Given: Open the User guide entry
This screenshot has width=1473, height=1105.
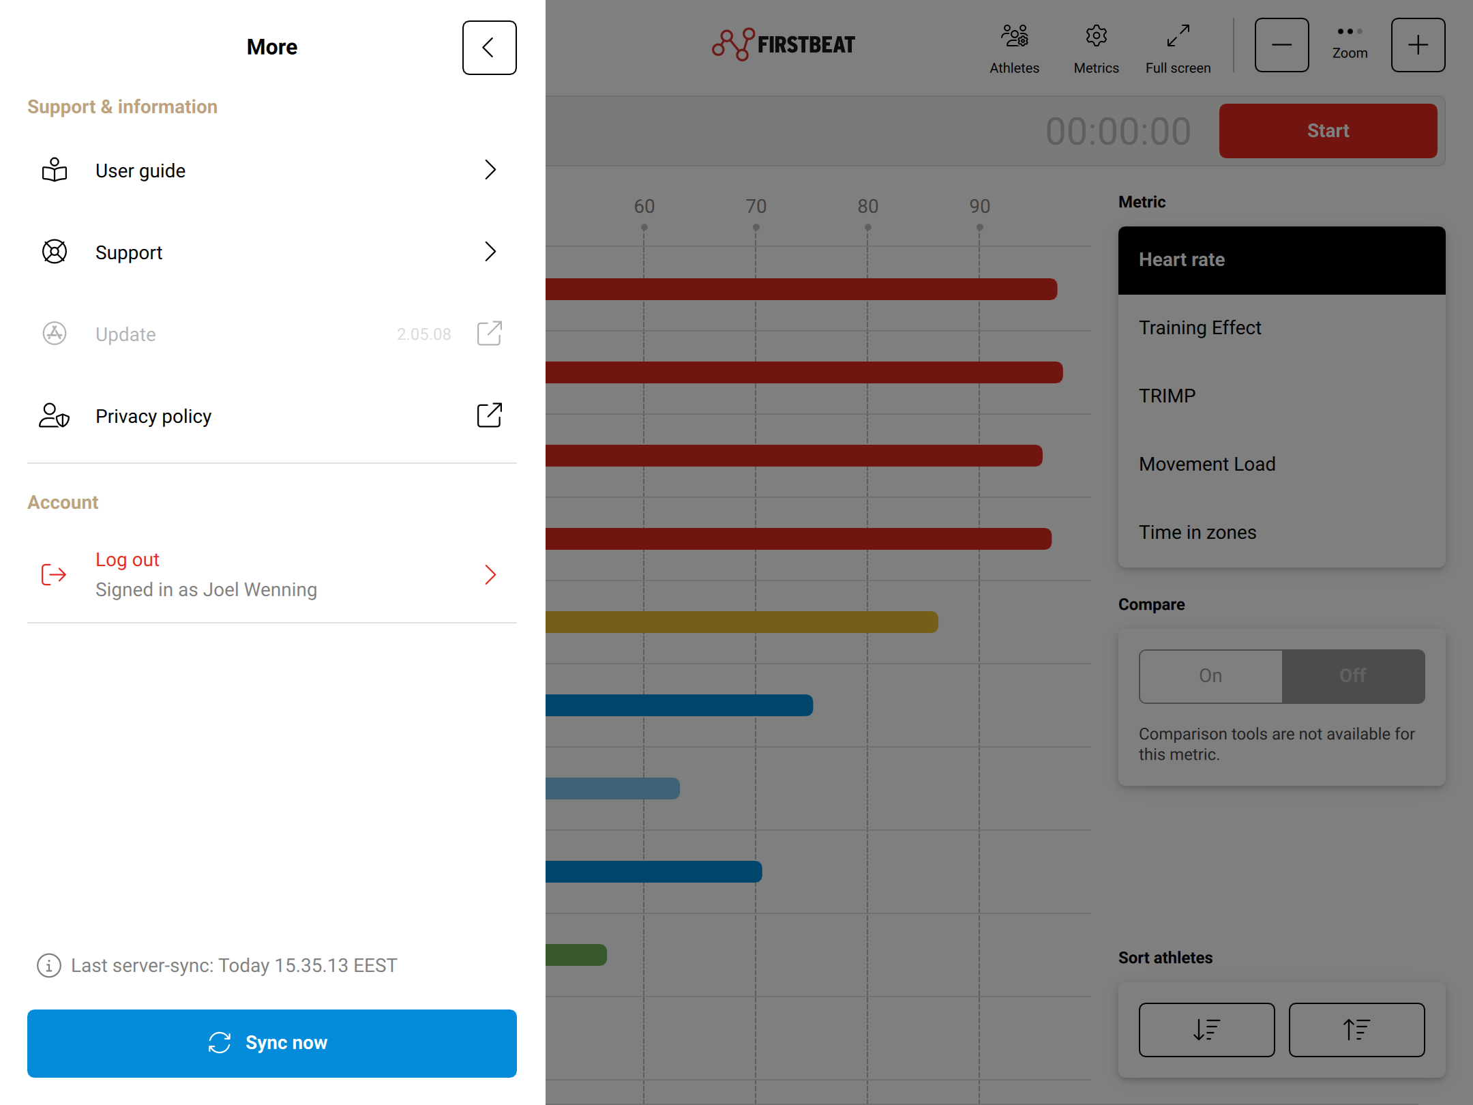Looking at the screenshot, I should 272,170.
